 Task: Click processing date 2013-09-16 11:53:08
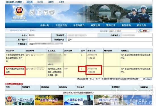(92, 70)
